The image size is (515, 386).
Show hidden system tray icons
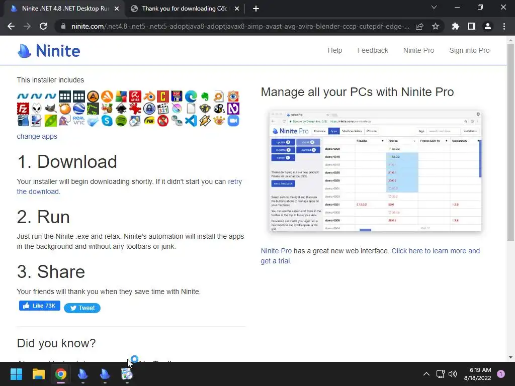426,374
